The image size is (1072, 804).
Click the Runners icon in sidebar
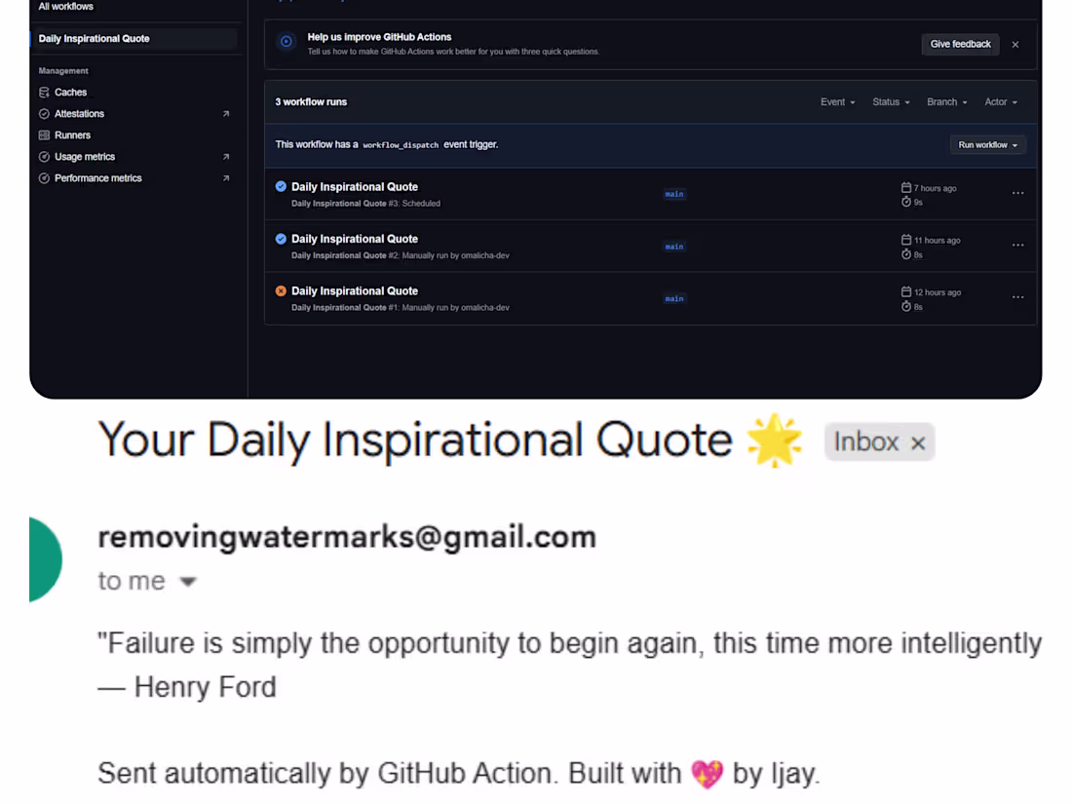(43, 134)
